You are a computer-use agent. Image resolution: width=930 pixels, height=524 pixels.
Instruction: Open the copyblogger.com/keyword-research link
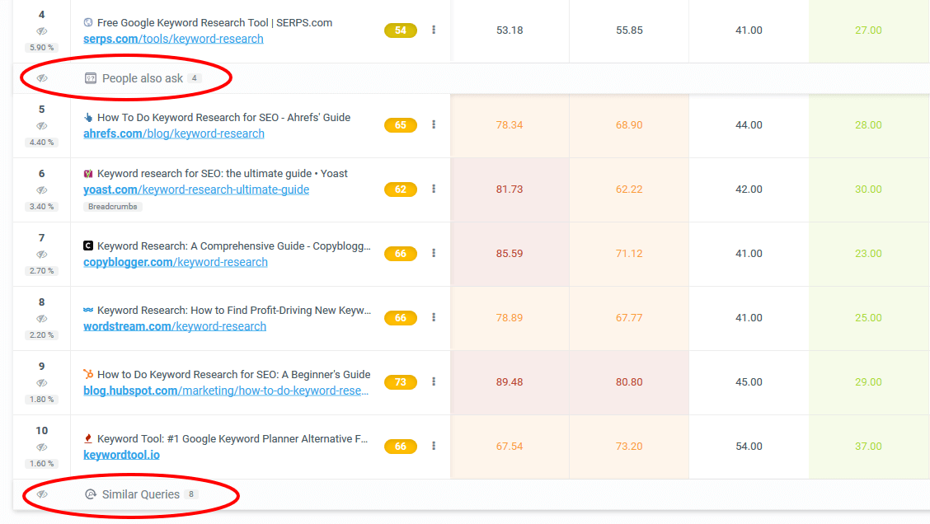tap(176, 262)
